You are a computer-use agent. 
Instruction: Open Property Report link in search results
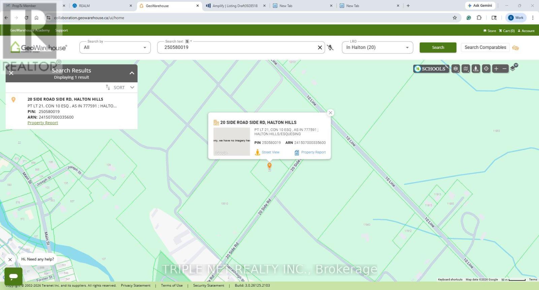pyautogui.click(x=43, y=123)
